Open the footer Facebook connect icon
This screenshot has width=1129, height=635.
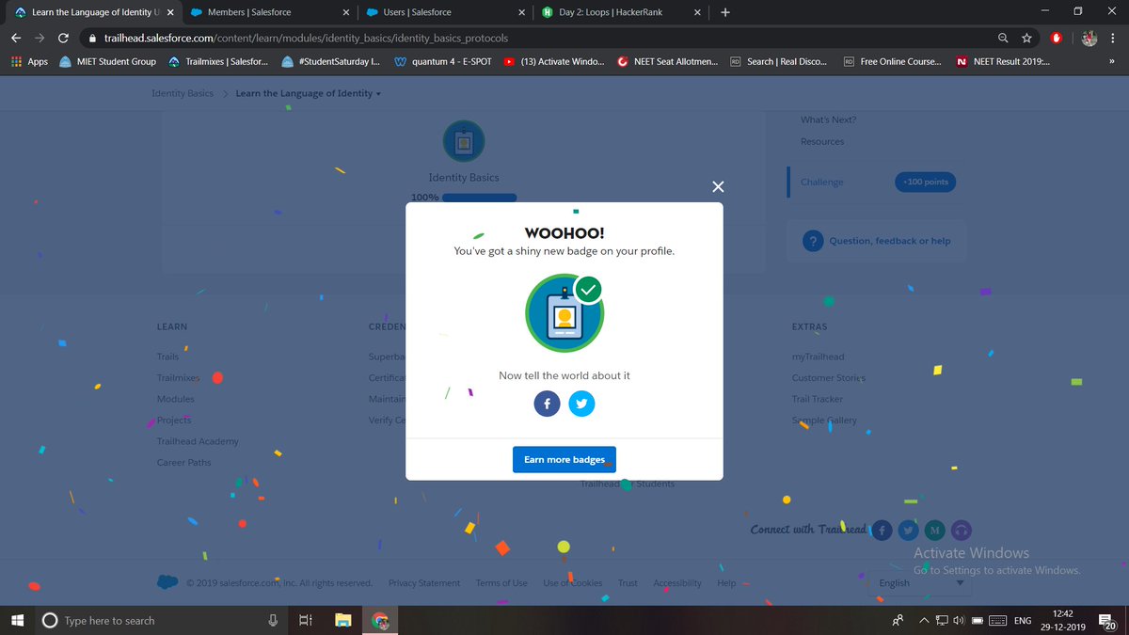[x=882, y=530]
